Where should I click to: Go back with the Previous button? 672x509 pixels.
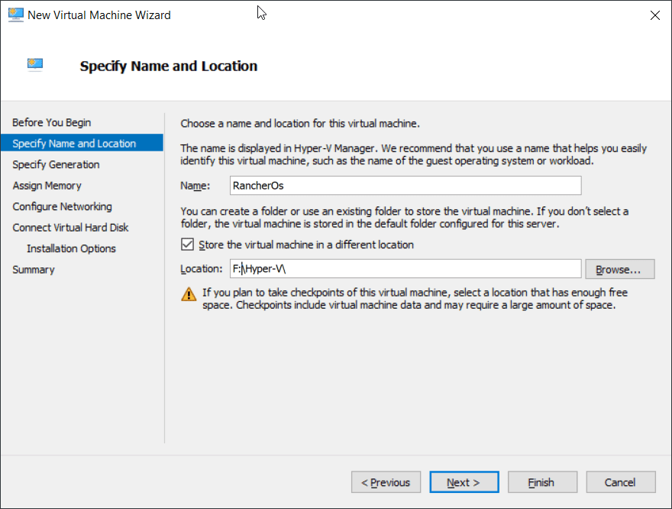[386, 482]
